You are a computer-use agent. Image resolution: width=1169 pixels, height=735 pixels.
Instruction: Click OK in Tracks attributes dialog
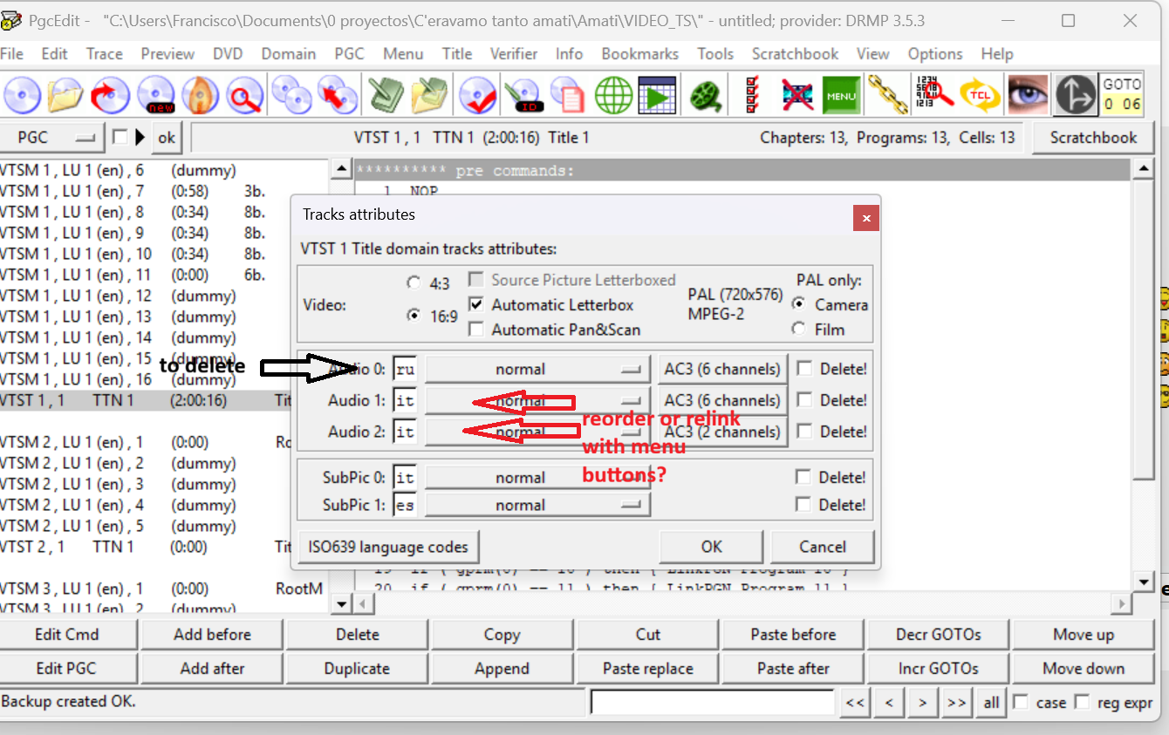pyautogui.click(x=712, y=547)
